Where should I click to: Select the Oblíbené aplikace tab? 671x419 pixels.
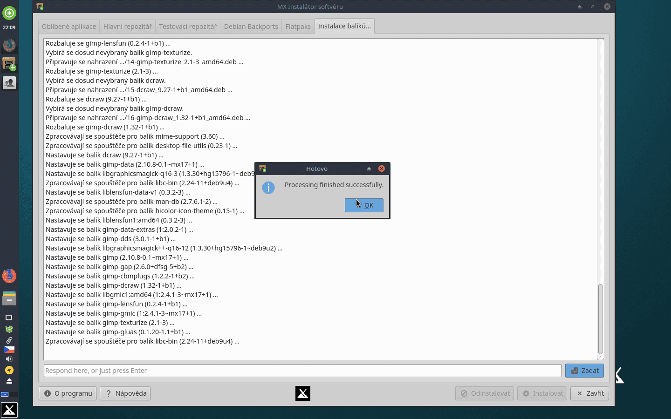[x=68, y=27]
